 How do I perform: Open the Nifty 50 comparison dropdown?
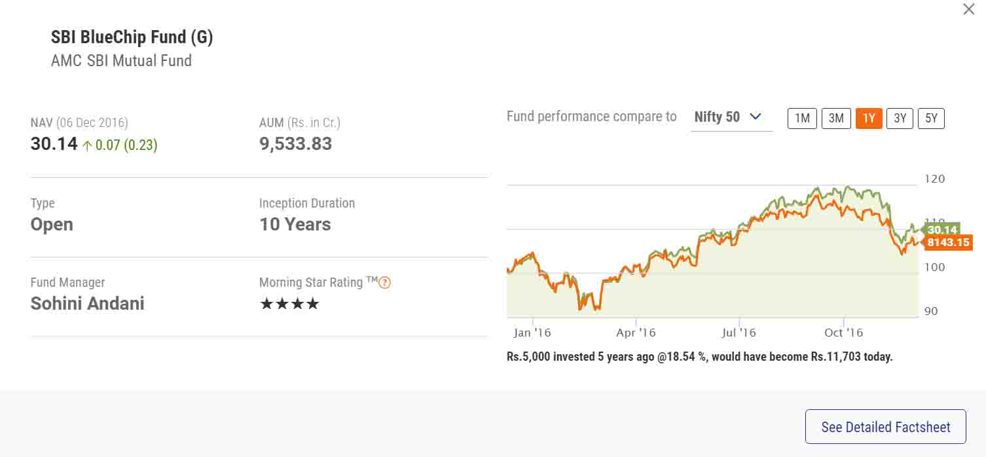[731, 117]
